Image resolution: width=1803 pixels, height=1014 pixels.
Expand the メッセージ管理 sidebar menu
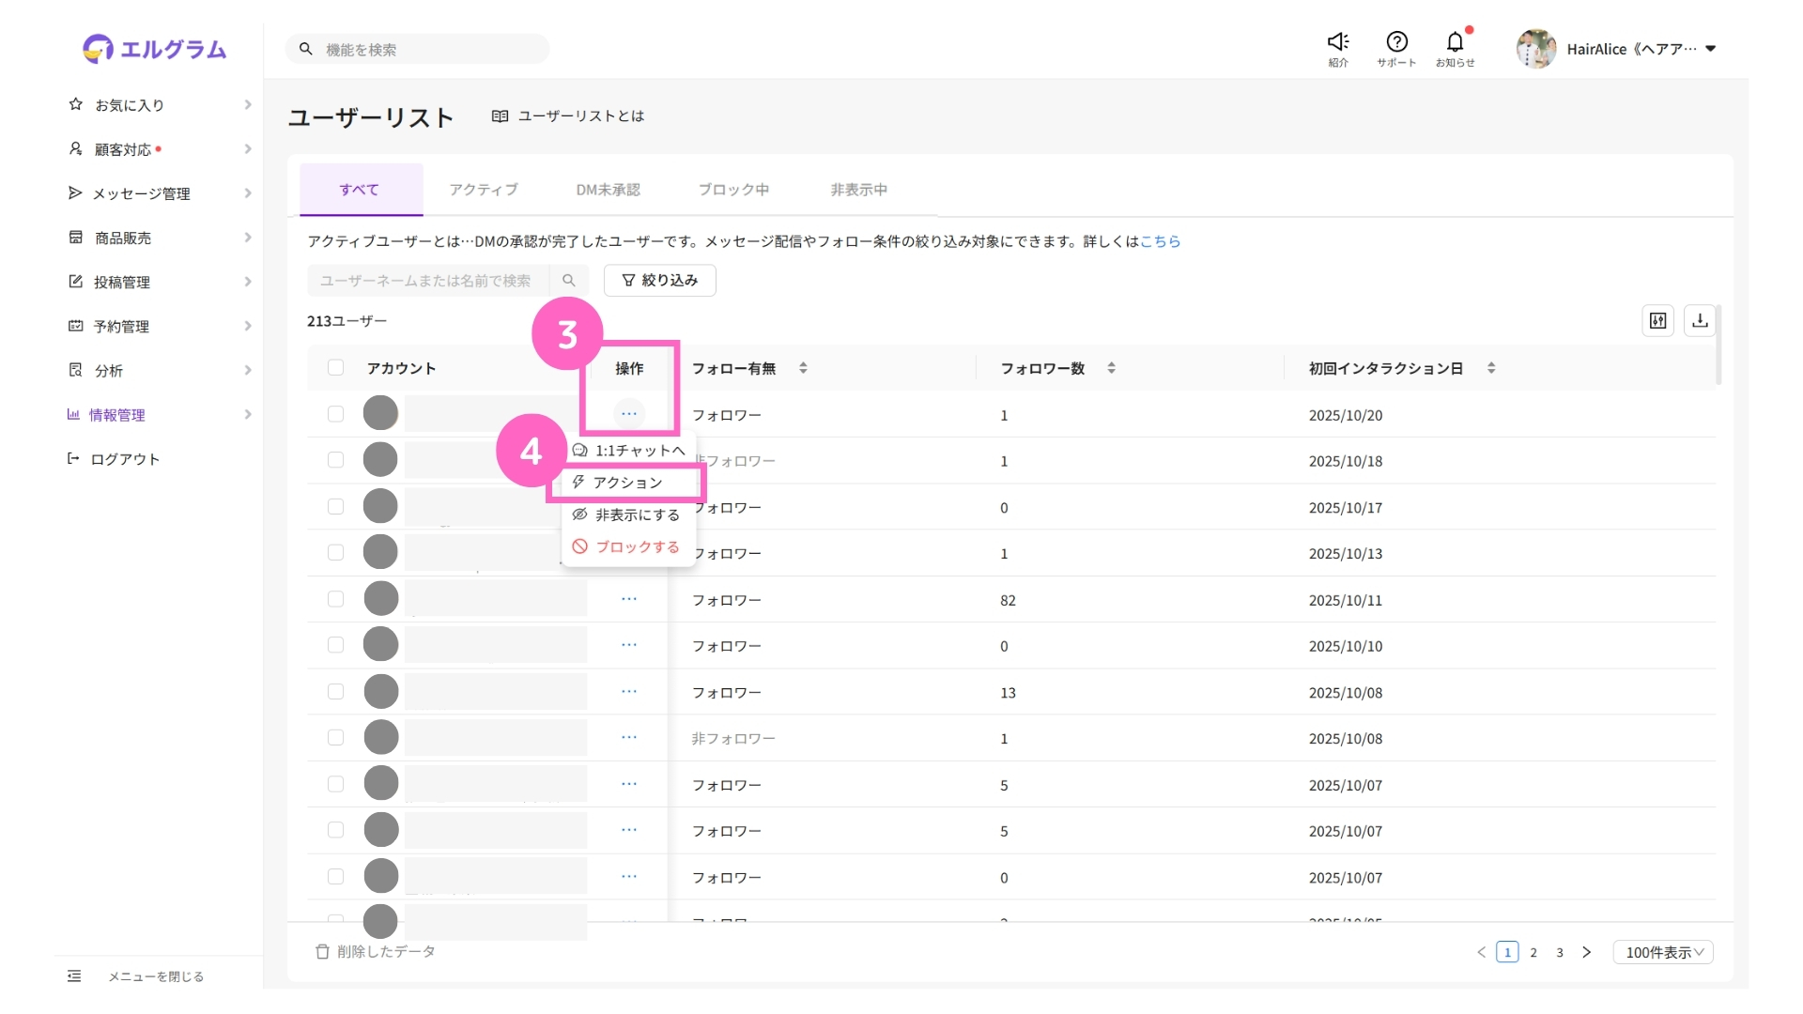point(141,193)
